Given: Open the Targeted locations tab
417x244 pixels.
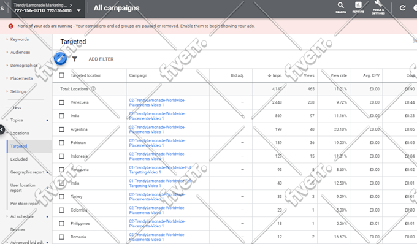Looking at the screenshot, I should click(x=18, y=146).
